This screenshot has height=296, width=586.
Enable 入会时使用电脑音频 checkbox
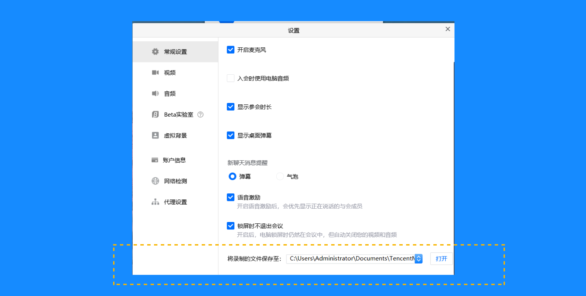[231, 78]
